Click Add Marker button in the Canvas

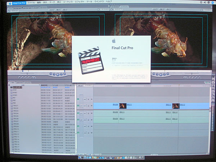pos(190,78)
